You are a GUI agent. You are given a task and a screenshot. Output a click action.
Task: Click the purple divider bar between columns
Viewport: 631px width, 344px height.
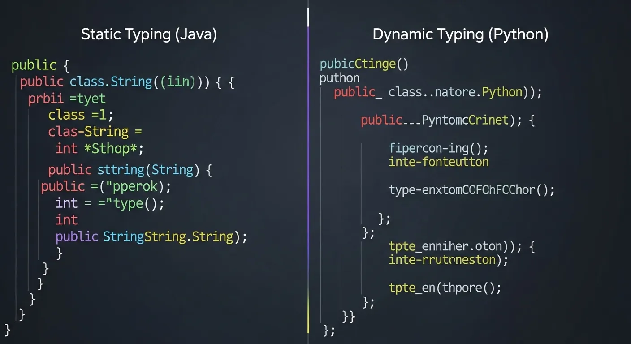pos(308,179)
